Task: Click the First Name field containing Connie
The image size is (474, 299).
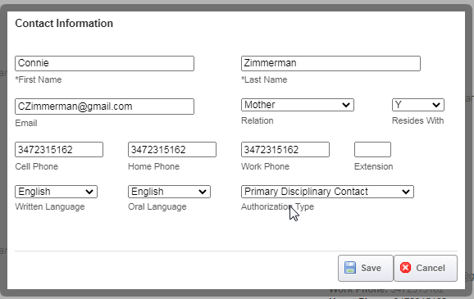Action: 105,63
